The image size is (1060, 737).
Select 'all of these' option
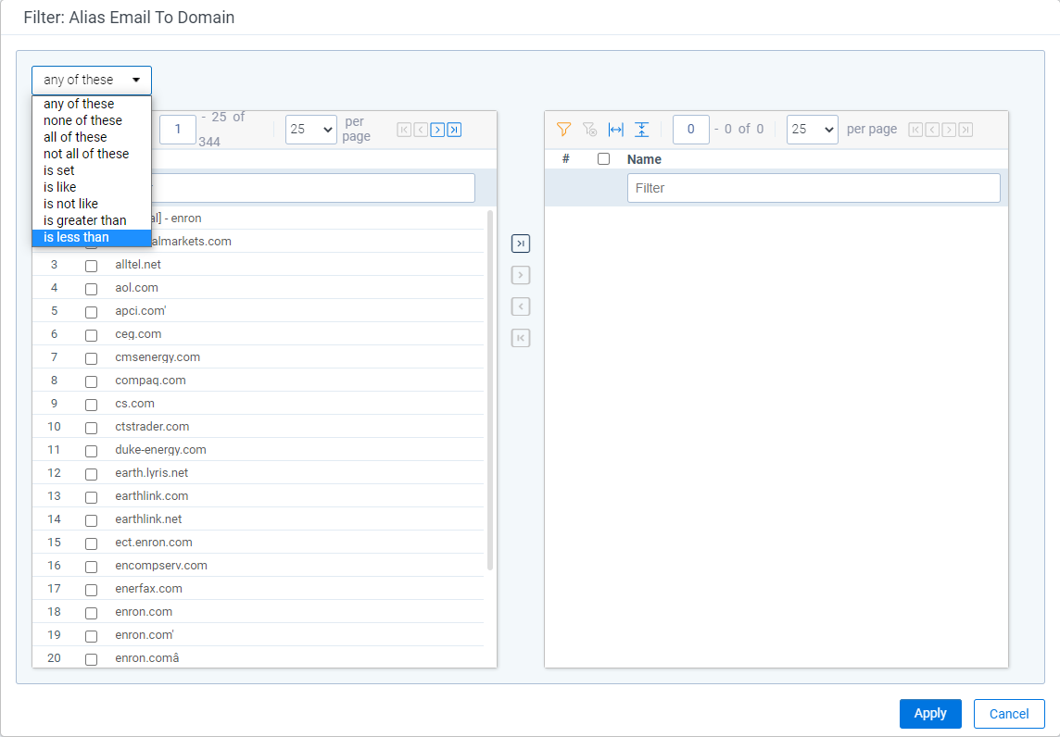91,137
